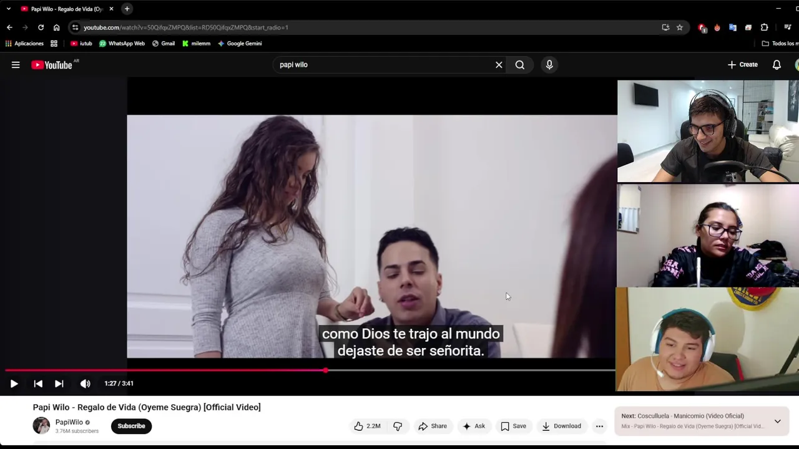799x449 pixels.
Task: Open the iutub bookmark
Action: (x=81, y=44)
